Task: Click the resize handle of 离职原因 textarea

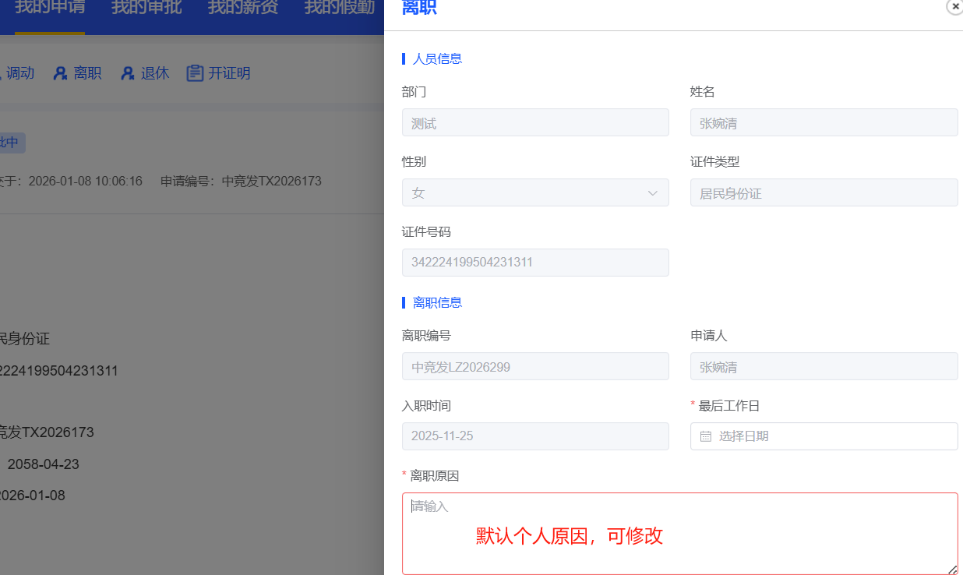Action: click(952, 570)
